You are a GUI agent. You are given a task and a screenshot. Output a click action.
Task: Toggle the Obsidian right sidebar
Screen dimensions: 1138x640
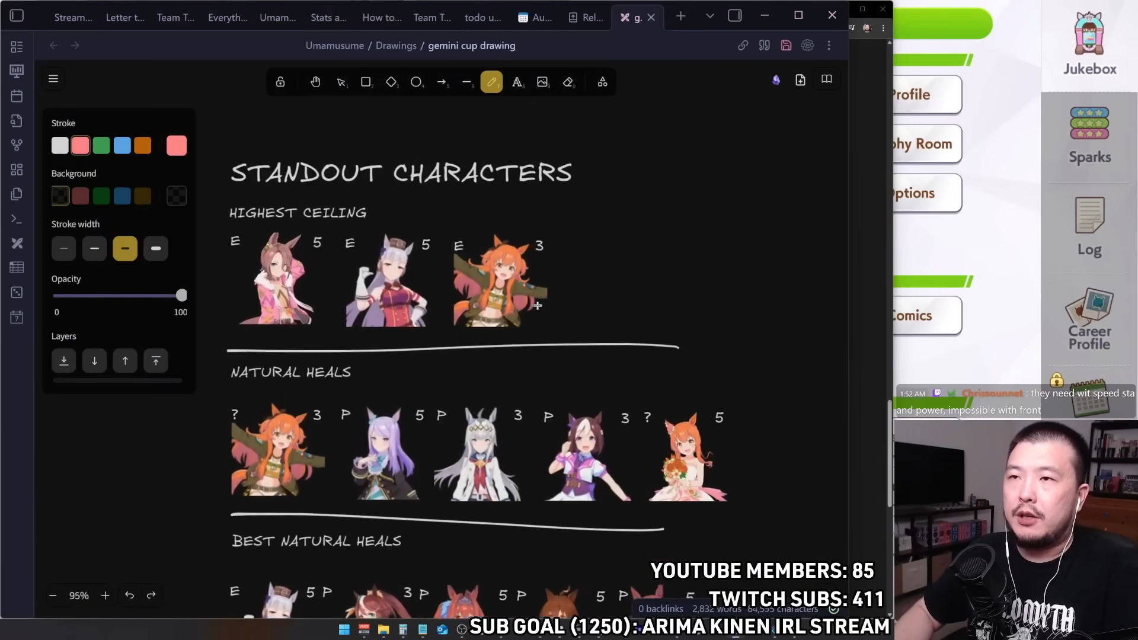tap(735, 16)
